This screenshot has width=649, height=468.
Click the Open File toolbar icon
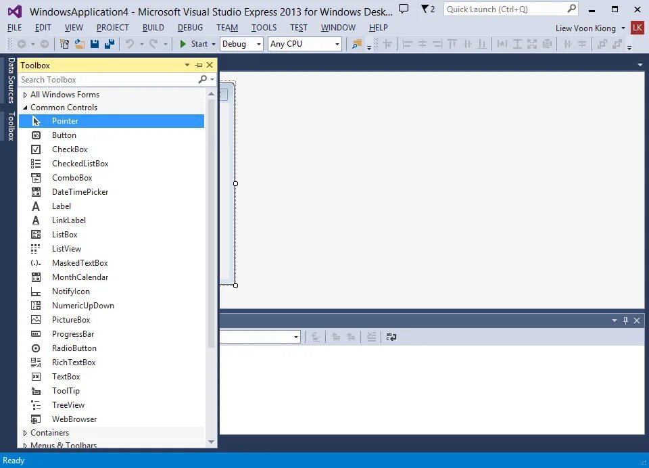(x=80, y=44)
